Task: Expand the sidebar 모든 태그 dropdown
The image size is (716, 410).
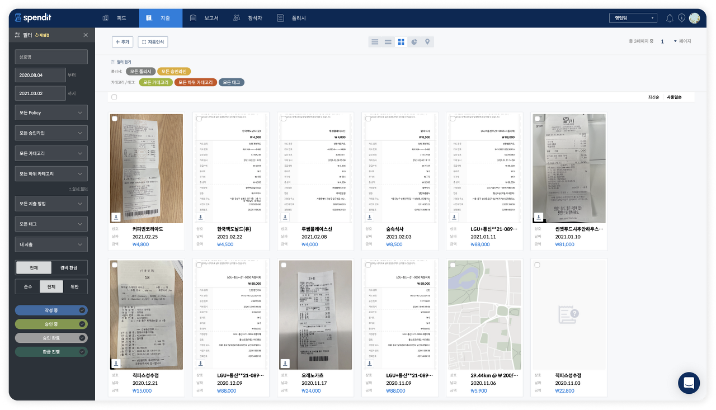Action: [x=51, y=224]
